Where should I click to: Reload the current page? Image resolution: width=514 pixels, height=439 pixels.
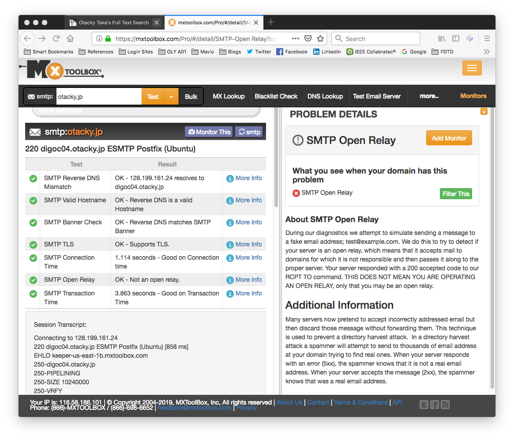pos(56,39)
